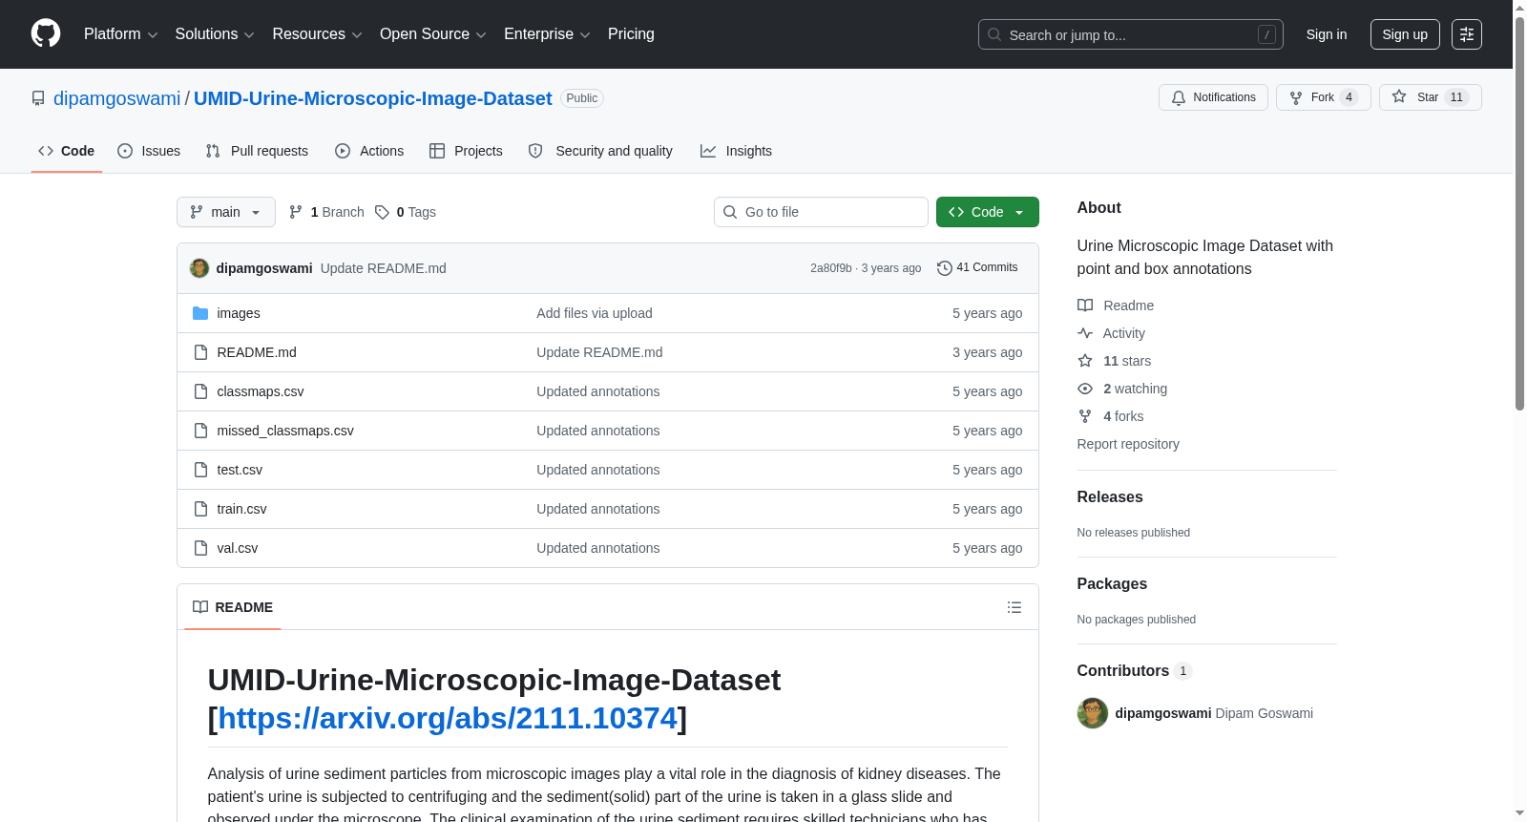Switch to the Security and quality tab
Screen dimensions: 1527x822
600,151
